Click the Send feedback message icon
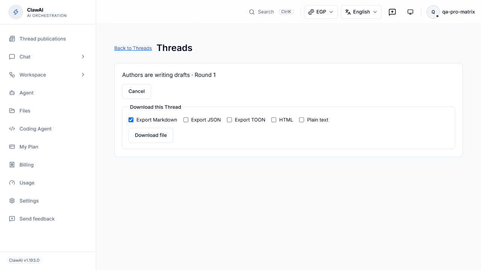Screen dimensions: 481x270 click(x=12, y=219)
